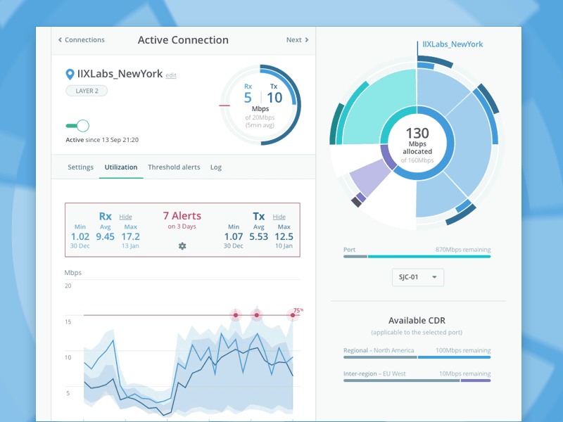The height and width of the screenshot is (422, 563).
Task: Hide the Tx statistics
Action: coord(279,217)
